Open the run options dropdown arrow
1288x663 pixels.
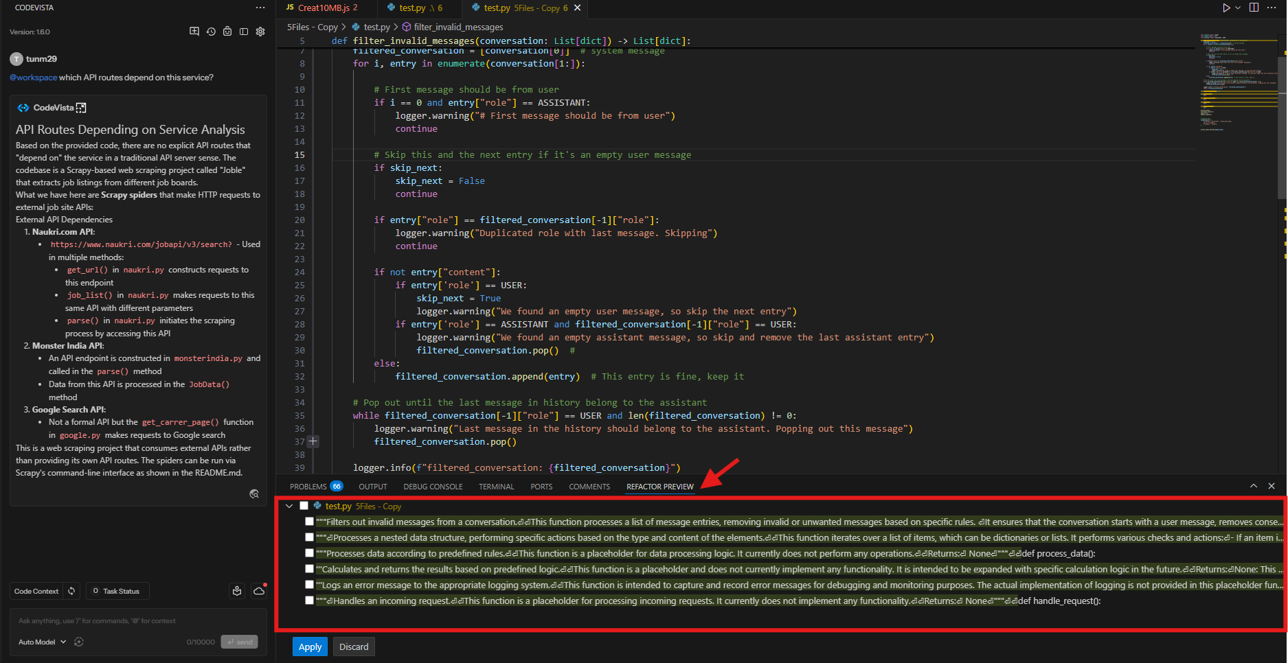pyautogui.click(x=1238, y=8)
